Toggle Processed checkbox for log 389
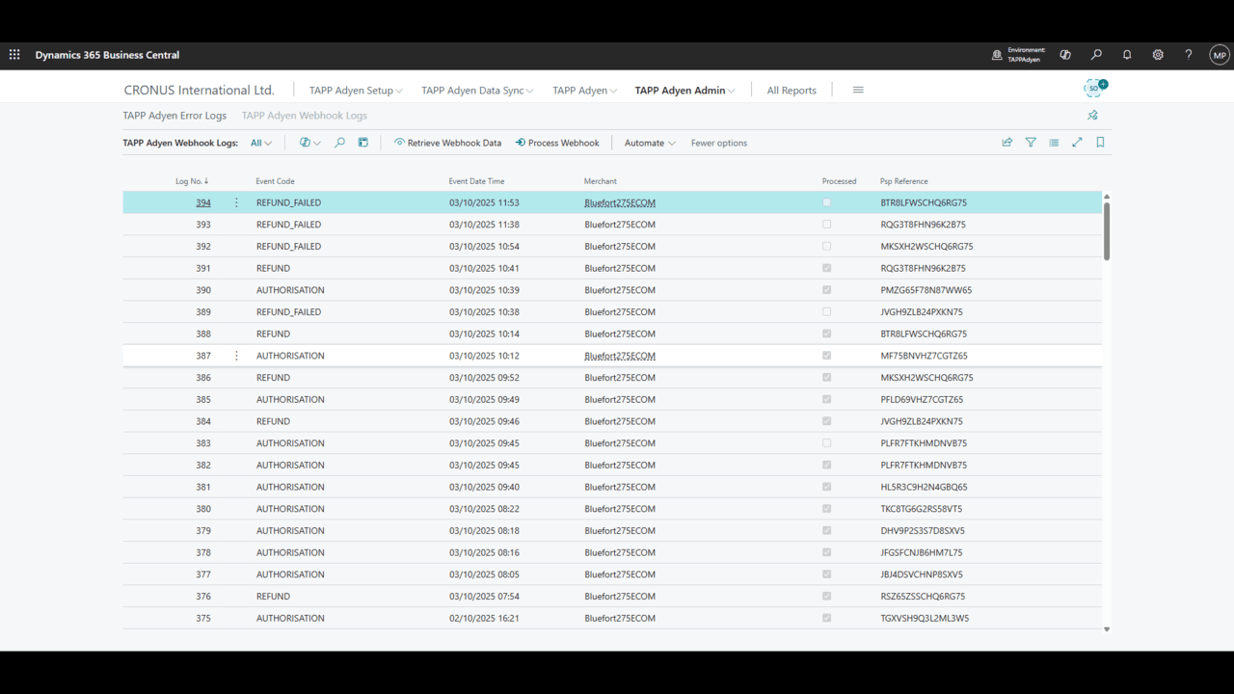 (x=826, y=312)
